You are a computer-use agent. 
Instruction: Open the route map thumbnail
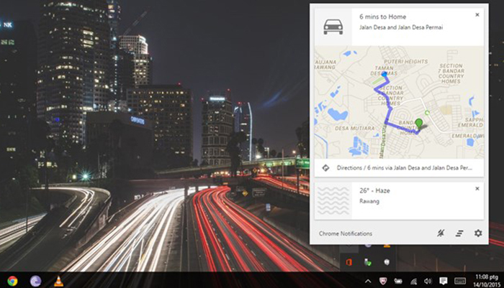pyautogui.click(x=399, y=102)
